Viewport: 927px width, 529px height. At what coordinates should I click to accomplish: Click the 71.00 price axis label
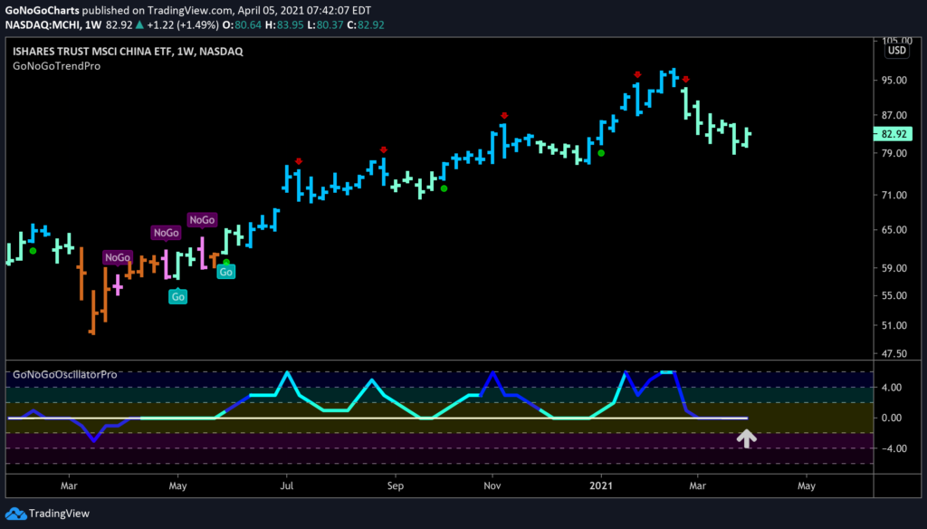pos(894,195)
